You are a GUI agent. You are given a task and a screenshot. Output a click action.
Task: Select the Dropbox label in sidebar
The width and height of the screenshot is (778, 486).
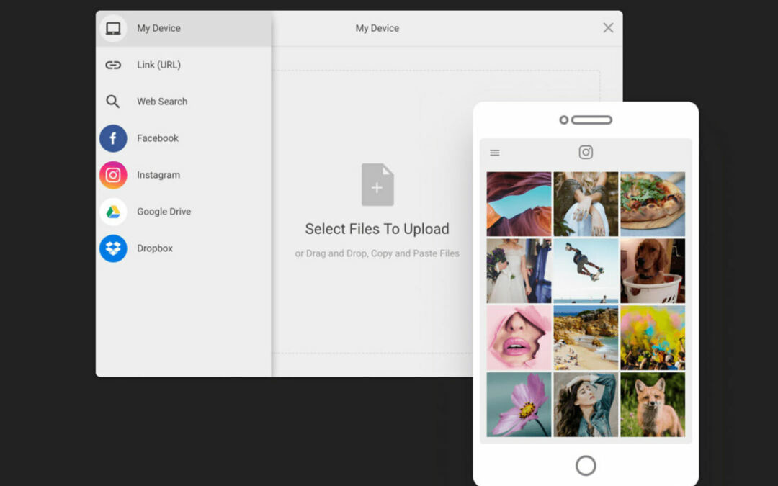(x=155, y=248)
